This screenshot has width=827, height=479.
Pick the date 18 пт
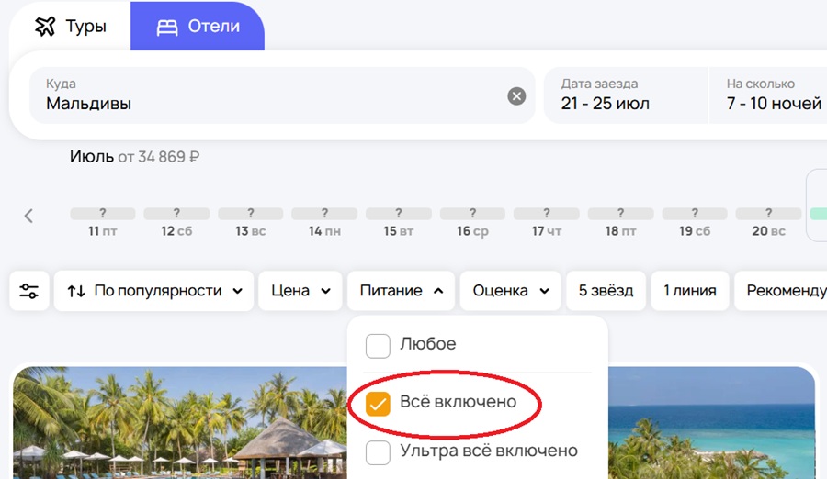[621, 222]
